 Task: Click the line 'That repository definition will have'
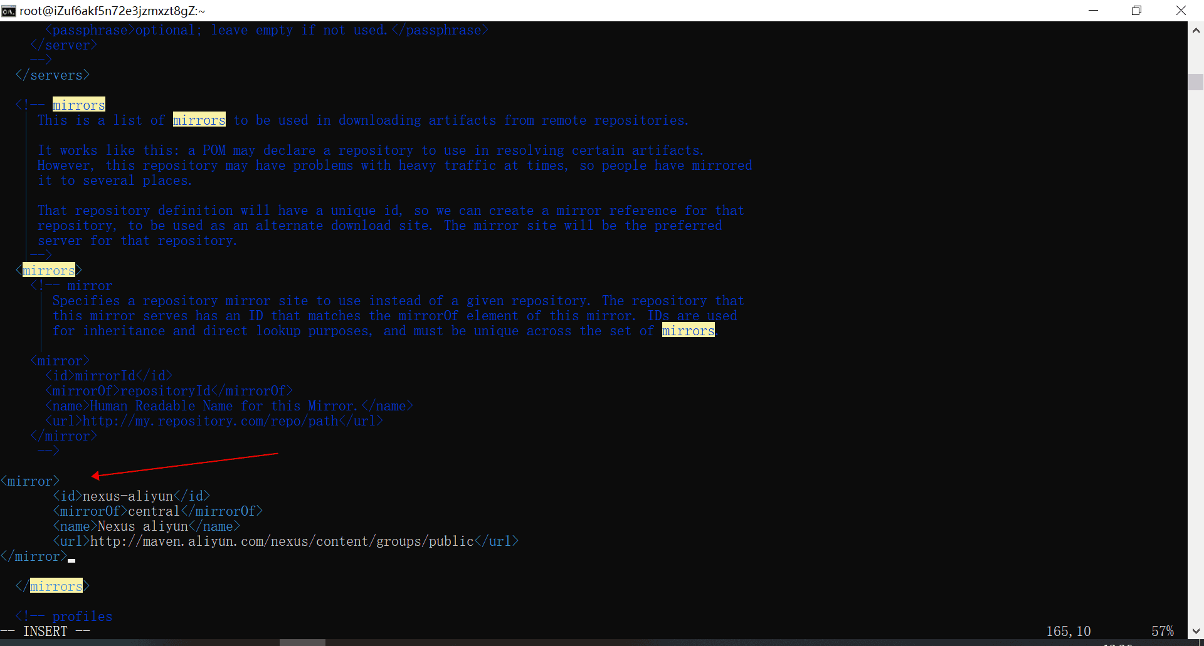tap(391, 211)
